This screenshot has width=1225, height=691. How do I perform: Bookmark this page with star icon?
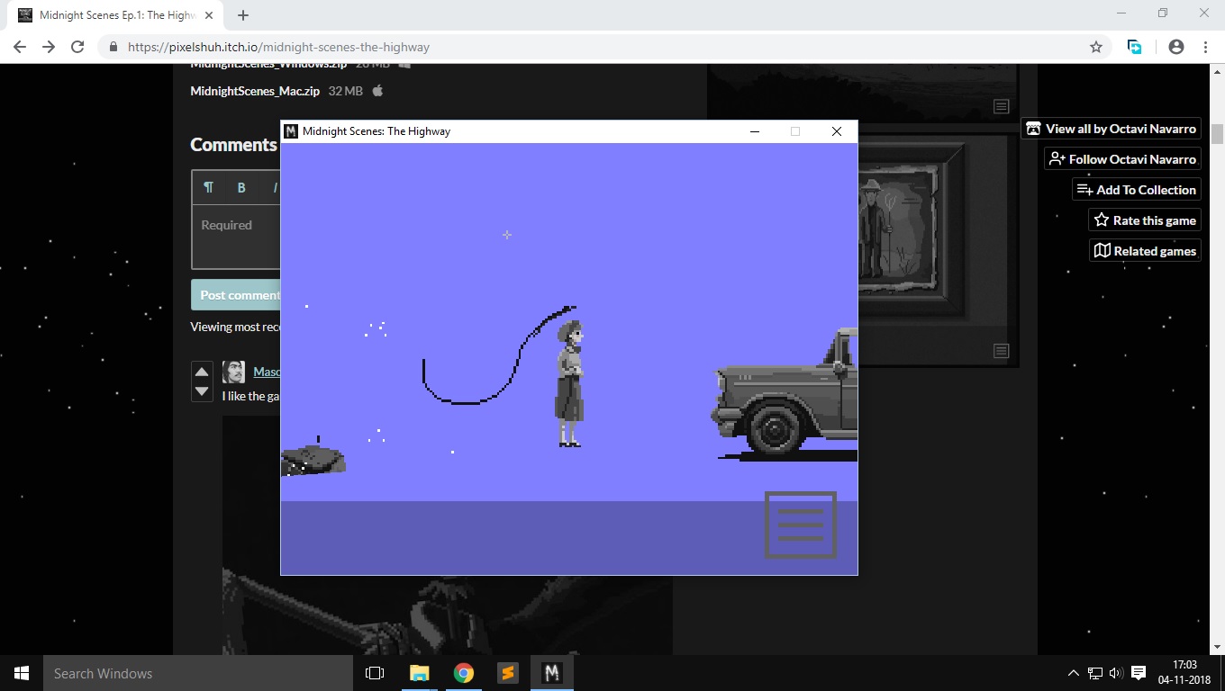coord(1096,47)
